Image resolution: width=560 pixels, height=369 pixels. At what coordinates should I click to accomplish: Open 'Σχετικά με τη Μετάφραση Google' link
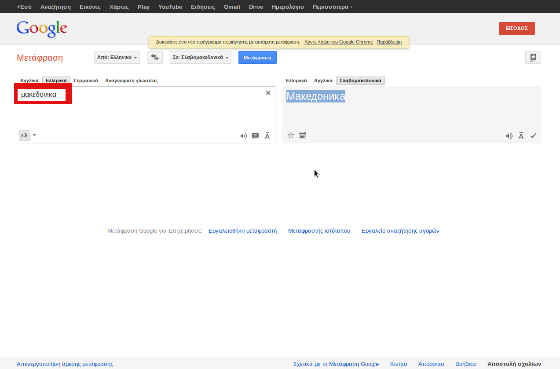(336, 364)
